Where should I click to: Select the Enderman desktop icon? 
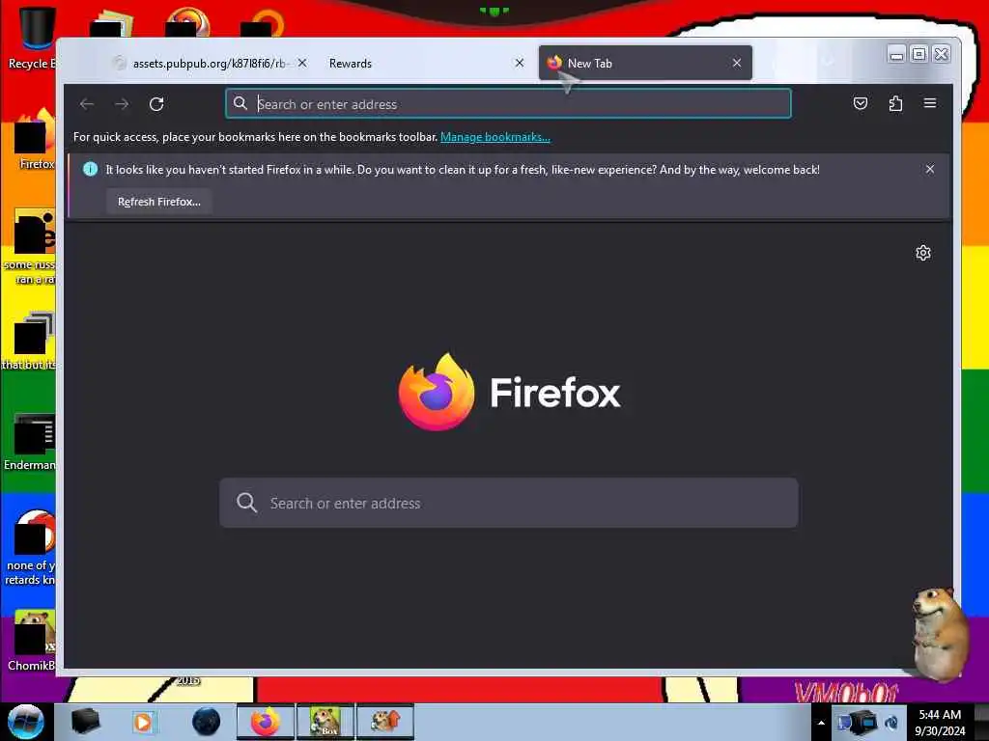[x=29, y=442]
